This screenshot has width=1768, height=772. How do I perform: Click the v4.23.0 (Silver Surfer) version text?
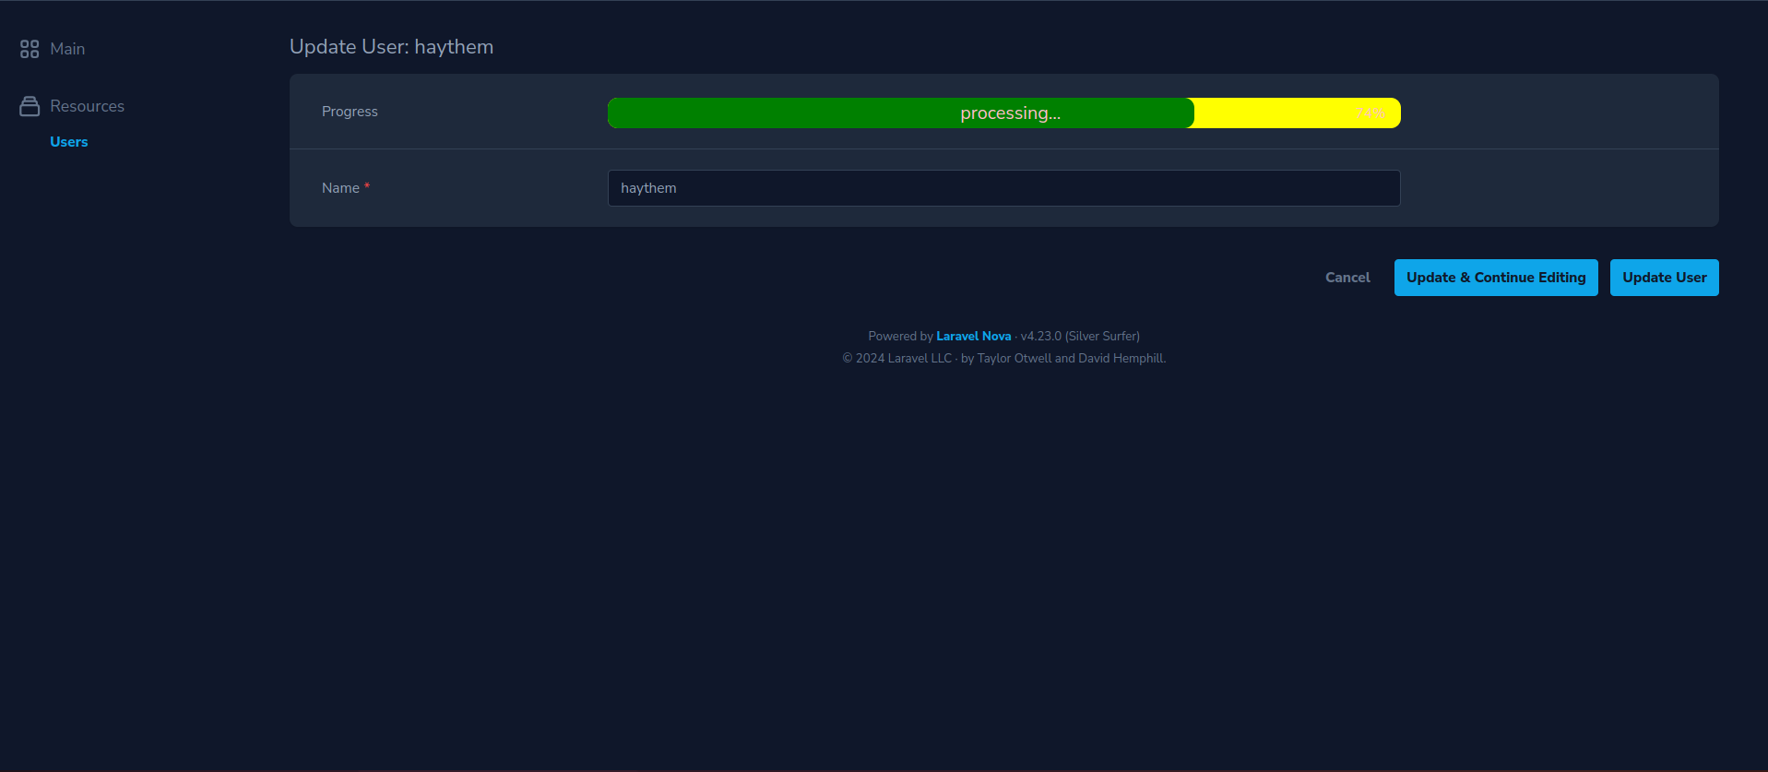(x=1080, y=337)
